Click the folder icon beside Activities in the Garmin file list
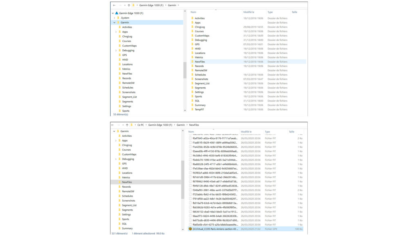 tap(192, 18)
